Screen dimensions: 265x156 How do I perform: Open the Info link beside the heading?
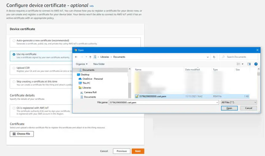(92, 6)
